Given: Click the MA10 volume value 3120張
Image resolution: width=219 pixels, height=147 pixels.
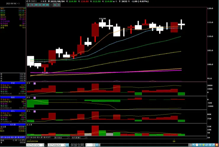Looking at the screenshot, I should pos(22,131).
